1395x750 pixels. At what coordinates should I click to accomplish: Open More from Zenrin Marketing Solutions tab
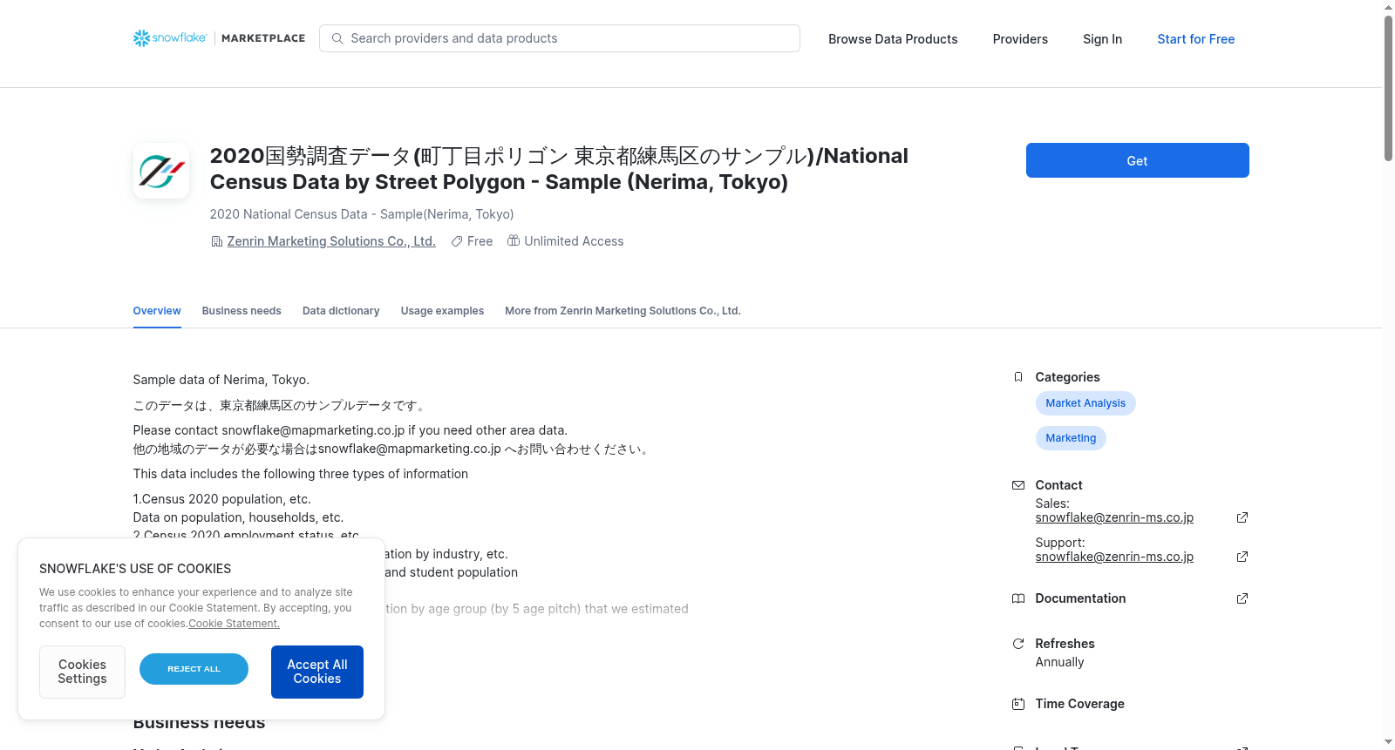coord(623,311)
